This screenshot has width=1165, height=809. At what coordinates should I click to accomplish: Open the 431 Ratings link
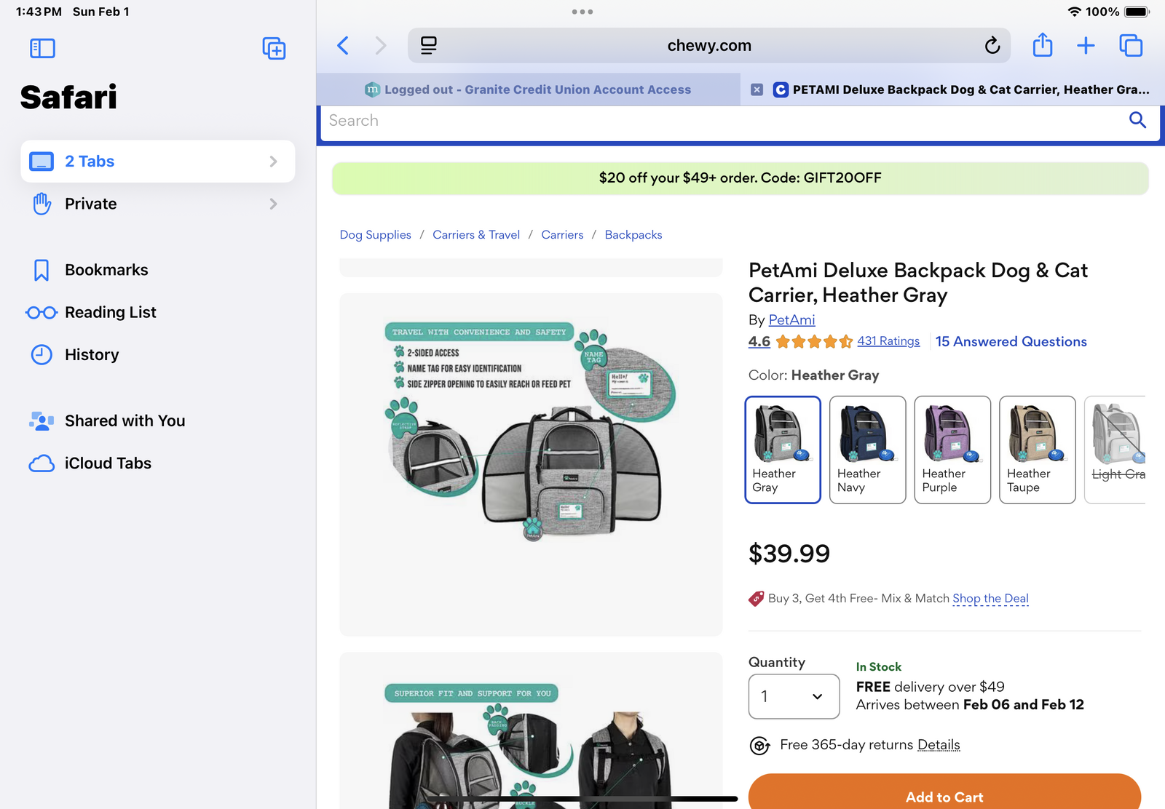tap(888, 341)
